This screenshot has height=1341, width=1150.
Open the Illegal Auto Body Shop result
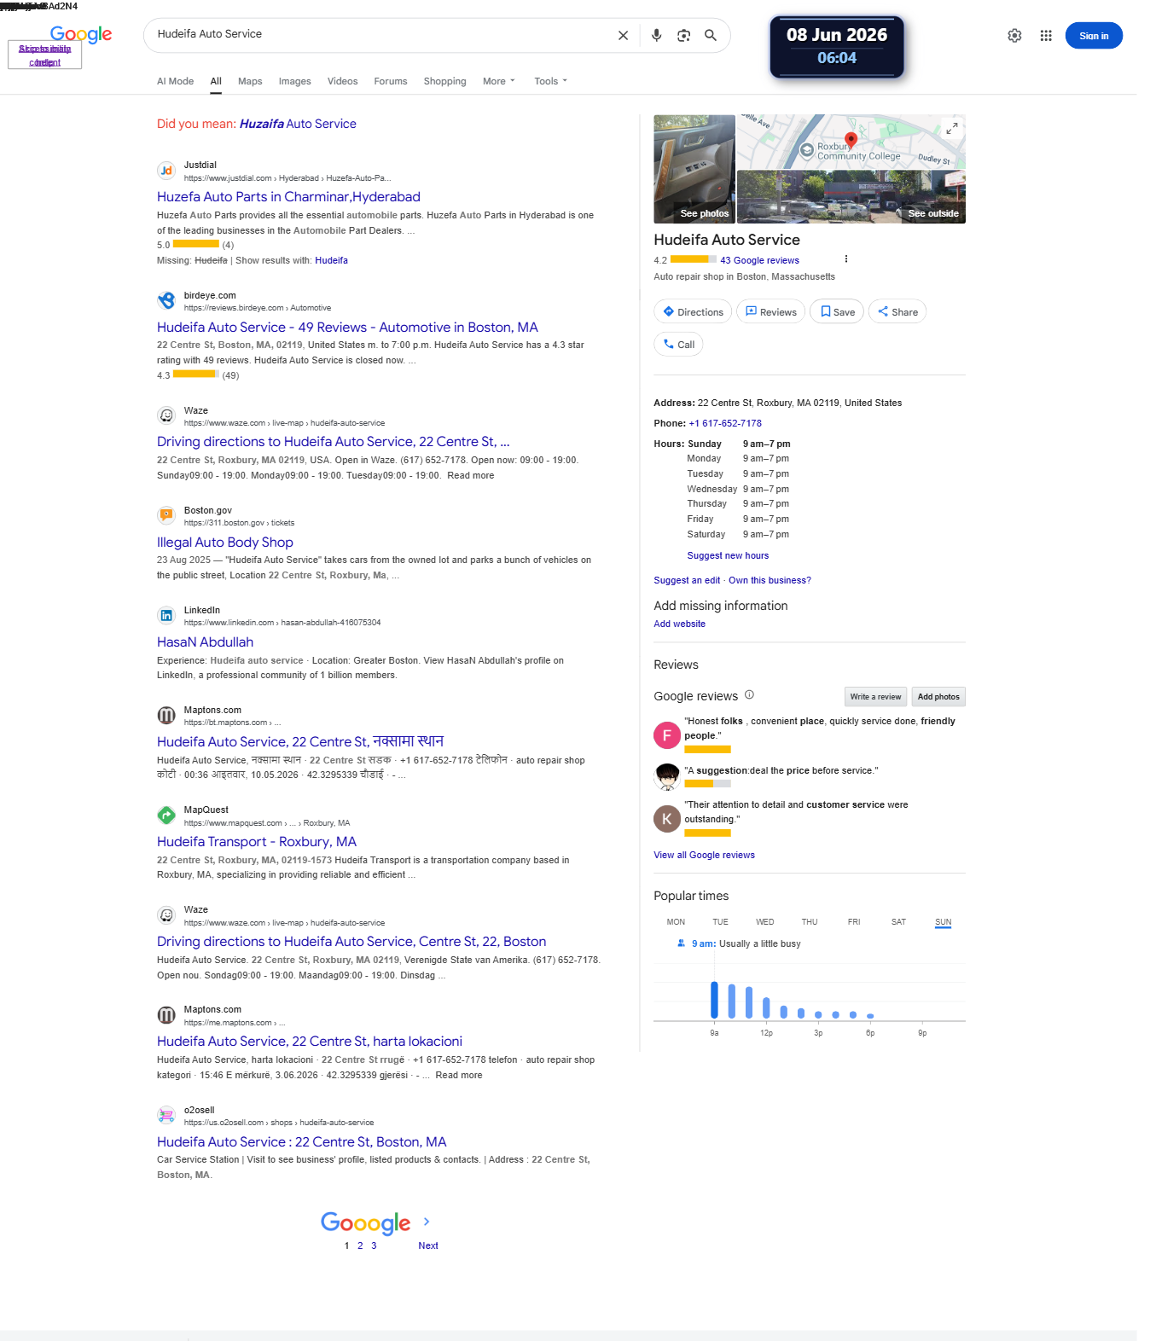point(225,543)
